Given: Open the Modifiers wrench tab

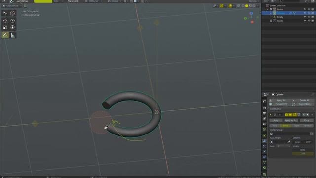Looking at the screenshot, I should tap(264, 141).
